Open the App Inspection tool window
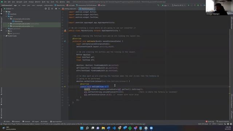This screenshot has width=233, height=131. click(x=56, y=122)
